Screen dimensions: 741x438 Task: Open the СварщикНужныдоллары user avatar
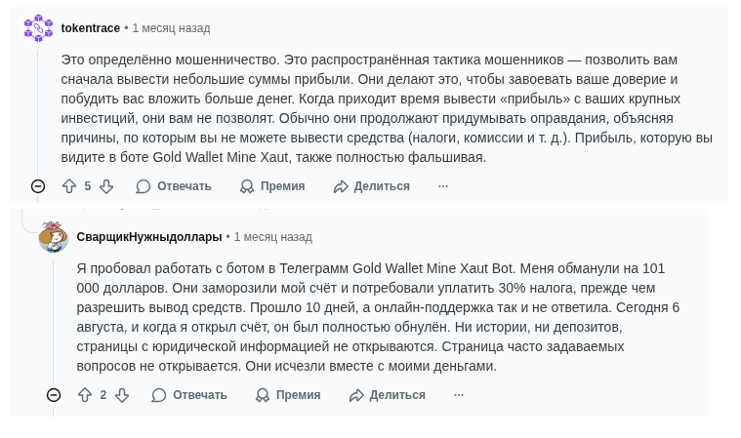click(x=54, y=237)
